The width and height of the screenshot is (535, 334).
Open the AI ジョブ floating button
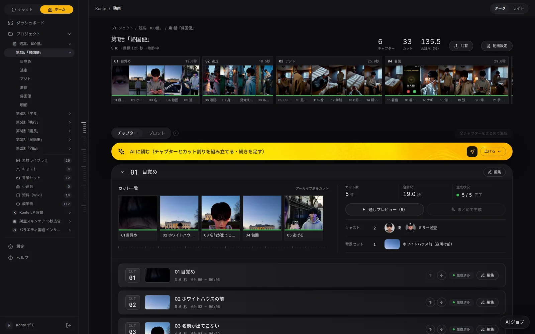coord(514,322)
